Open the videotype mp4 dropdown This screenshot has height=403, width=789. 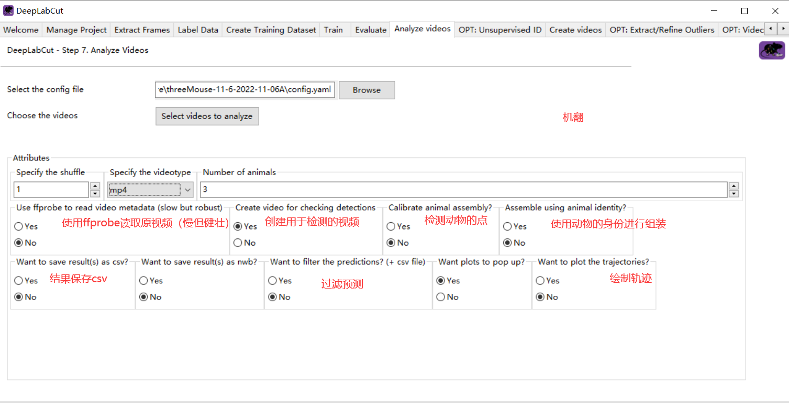(151, 190)
